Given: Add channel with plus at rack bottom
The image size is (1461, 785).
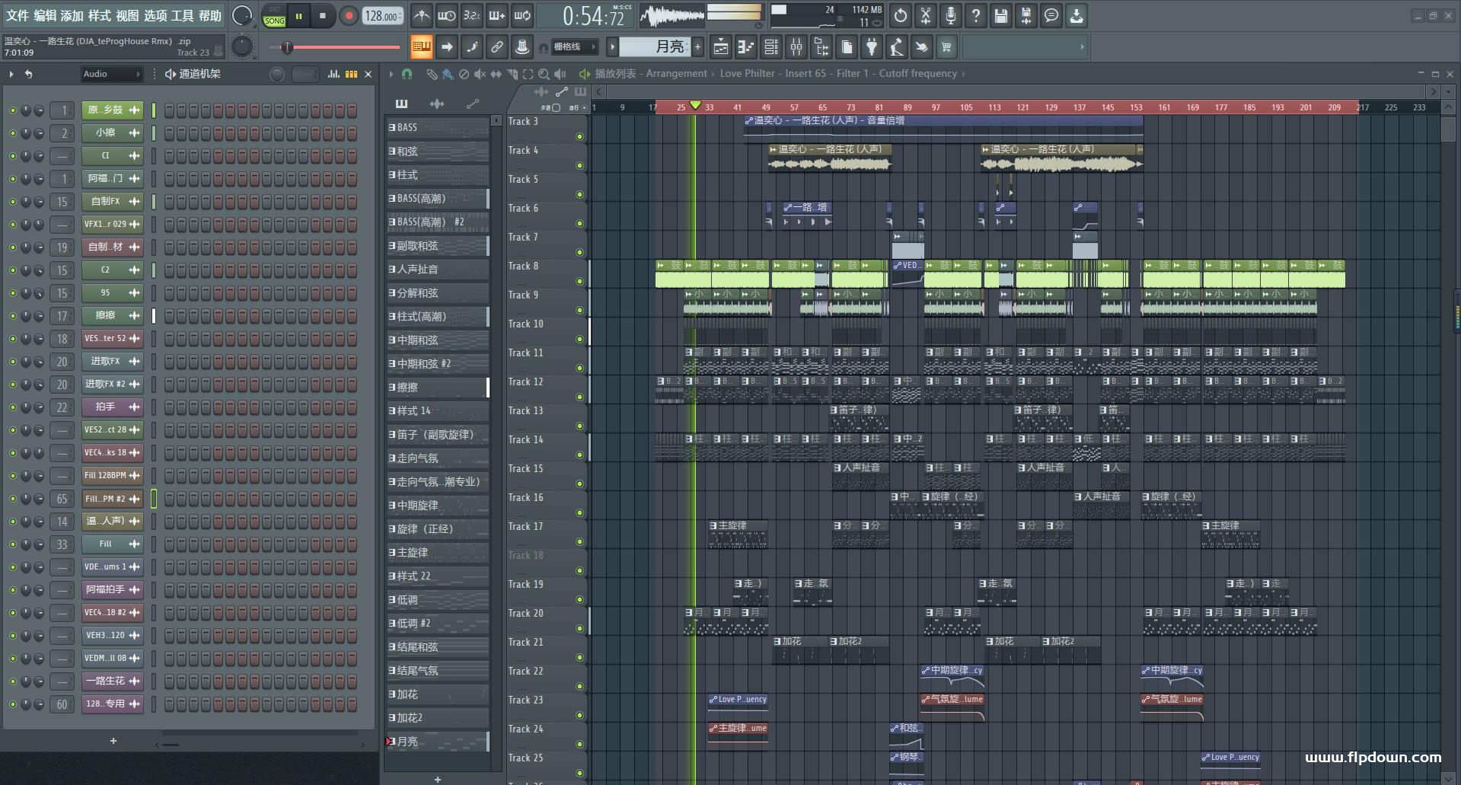Looking at the screenshot, I should (x=113, y=741).
